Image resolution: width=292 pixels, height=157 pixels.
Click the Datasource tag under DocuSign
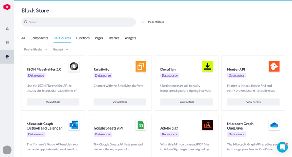[x=170, y=75]
